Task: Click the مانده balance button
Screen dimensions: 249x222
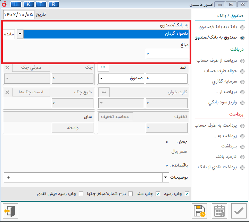Action: (9, 34)
